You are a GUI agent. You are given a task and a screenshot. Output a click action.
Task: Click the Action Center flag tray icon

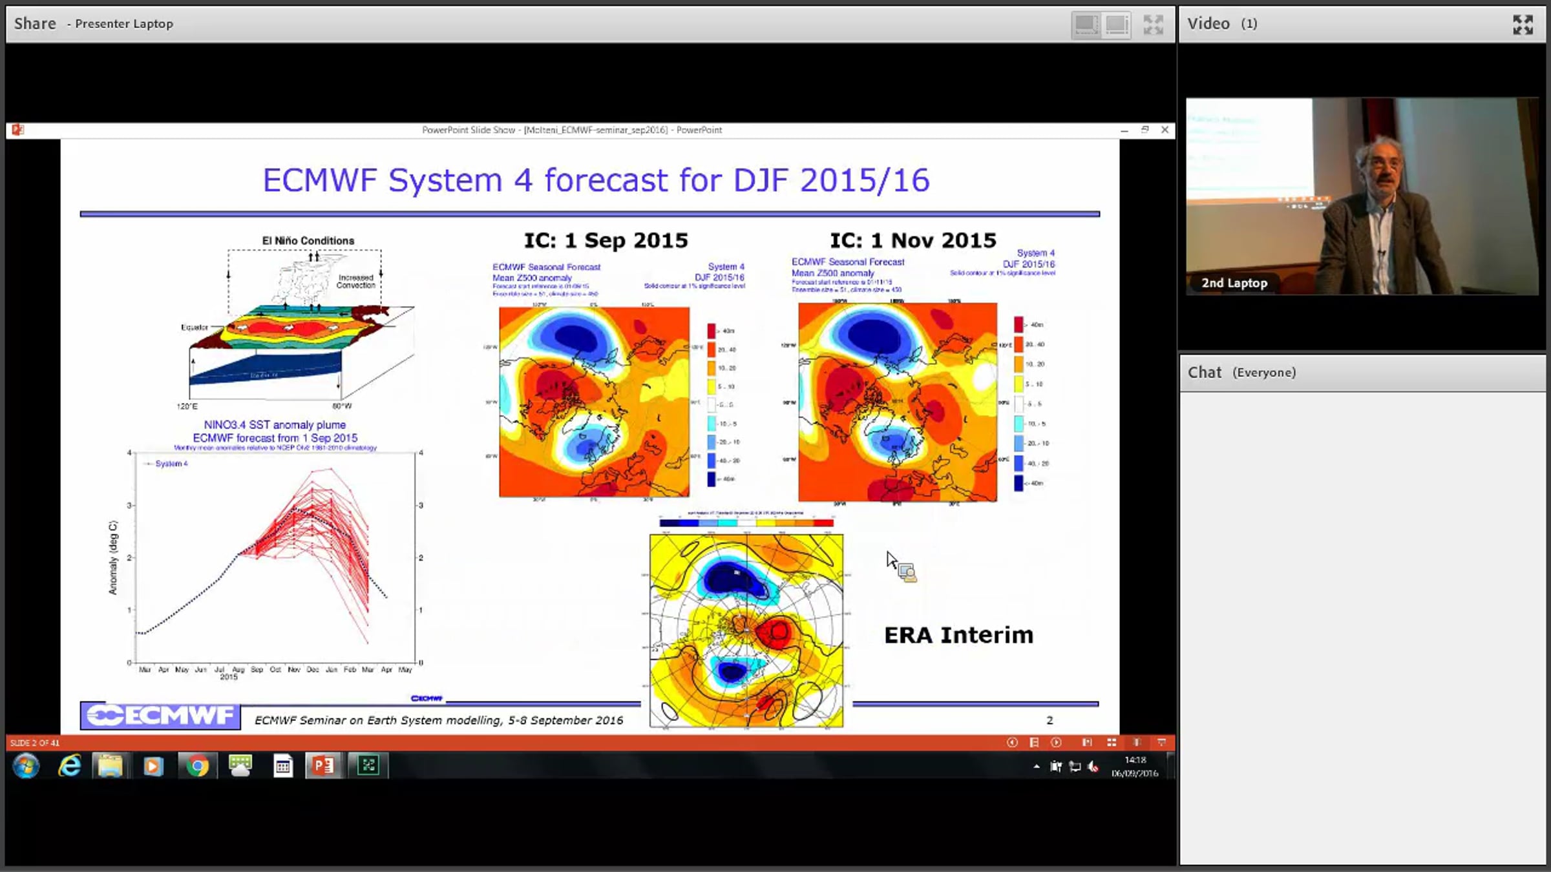[x=1056, y=767]
